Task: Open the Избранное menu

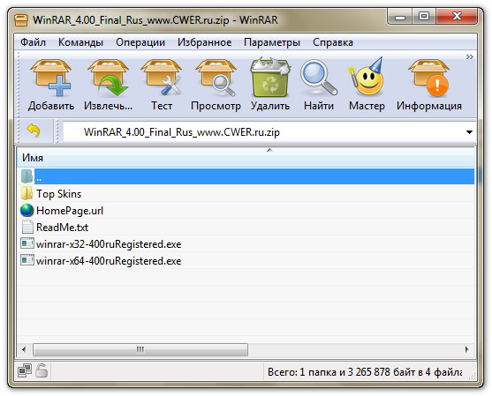Action: click(205, 42)
